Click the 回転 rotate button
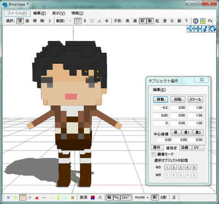 (178, 99)
